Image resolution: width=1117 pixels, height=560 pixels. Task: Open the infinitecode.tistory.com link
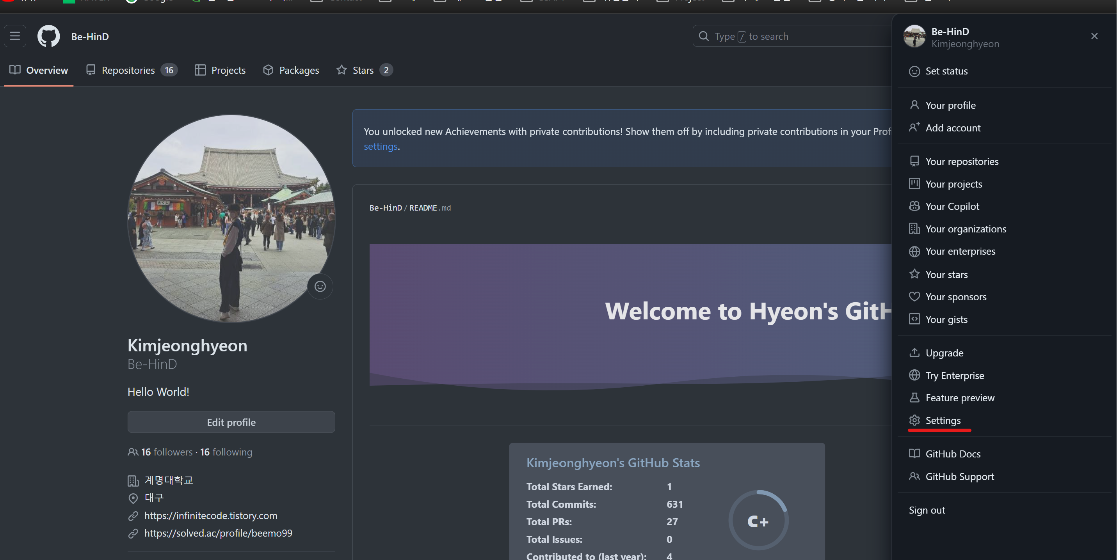210,516
